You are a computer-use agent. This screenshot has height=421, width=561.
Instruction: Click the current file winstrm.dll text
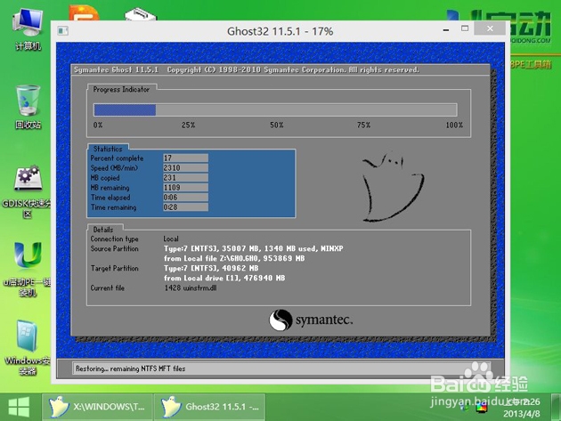(x=191, y=288)
